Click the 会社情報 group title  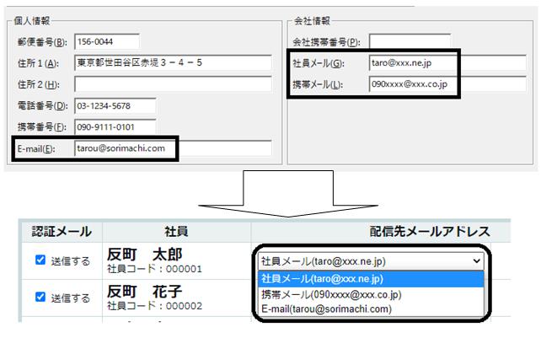[x=313, y=21]
